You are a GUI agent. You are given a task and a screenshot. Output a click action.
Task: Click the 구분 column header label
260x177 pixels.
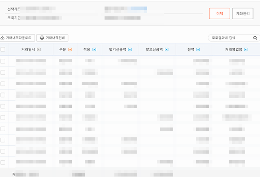point(63,50)
